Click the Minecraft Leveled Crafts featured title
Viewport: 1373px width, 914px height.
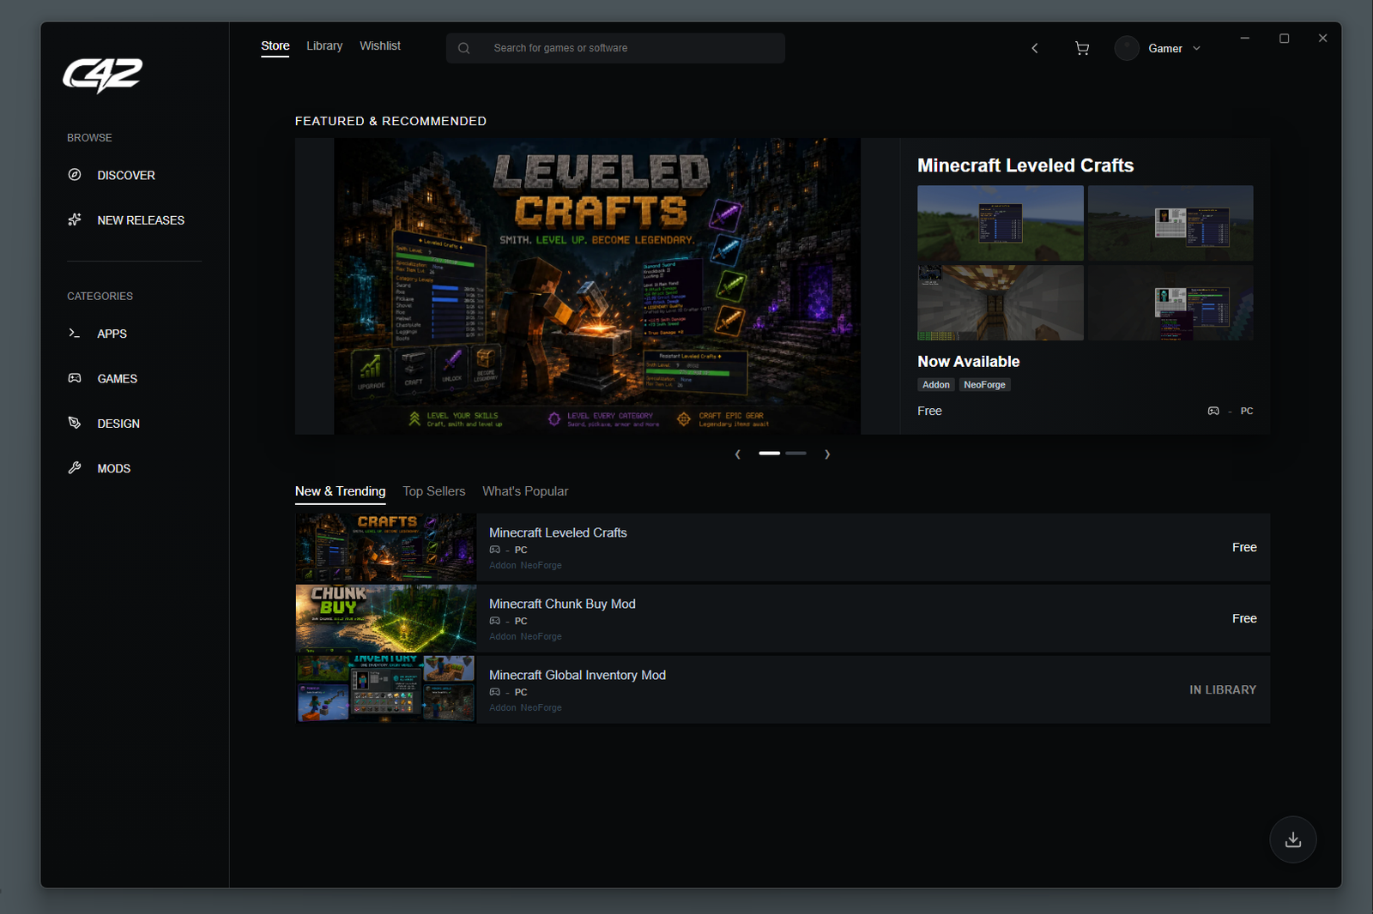[x=1025, y=165]
